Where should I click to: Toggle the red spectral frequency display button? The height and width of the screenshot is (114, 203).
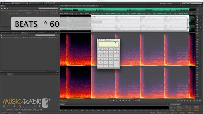pyautogui.click(x=27, y=3)
